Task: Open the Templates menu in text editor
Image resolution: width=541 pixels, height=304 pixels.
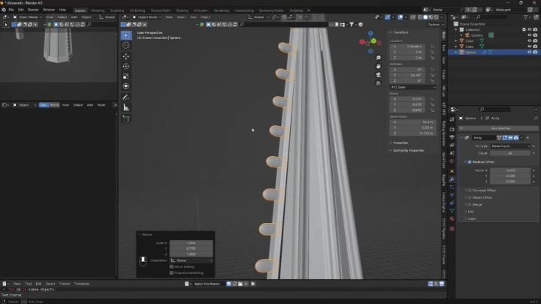Action: pos(82,284)
